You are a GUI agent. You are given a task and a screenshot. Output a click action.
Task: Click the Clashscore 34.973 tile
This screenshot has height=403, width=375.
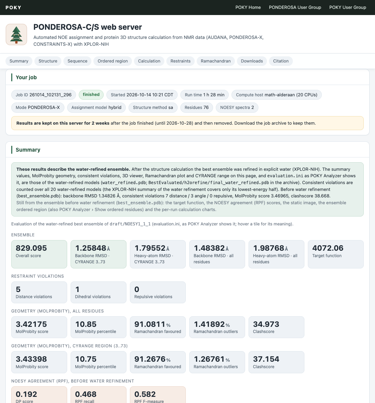click(x=276, y=327)
